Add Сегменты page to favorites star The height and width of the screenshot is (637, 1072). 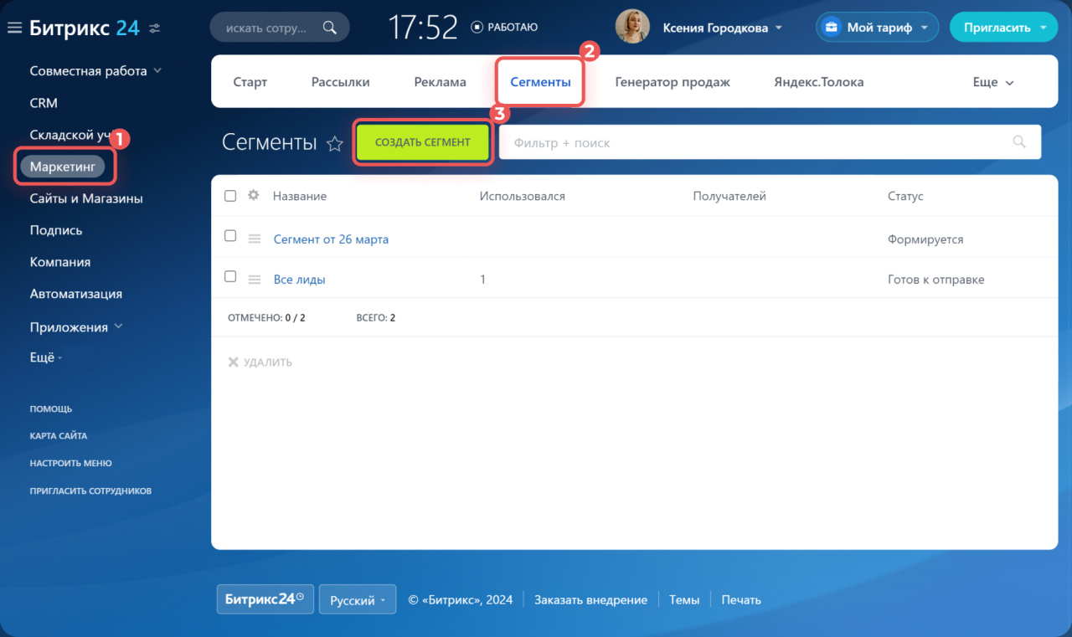click(335, 144)
